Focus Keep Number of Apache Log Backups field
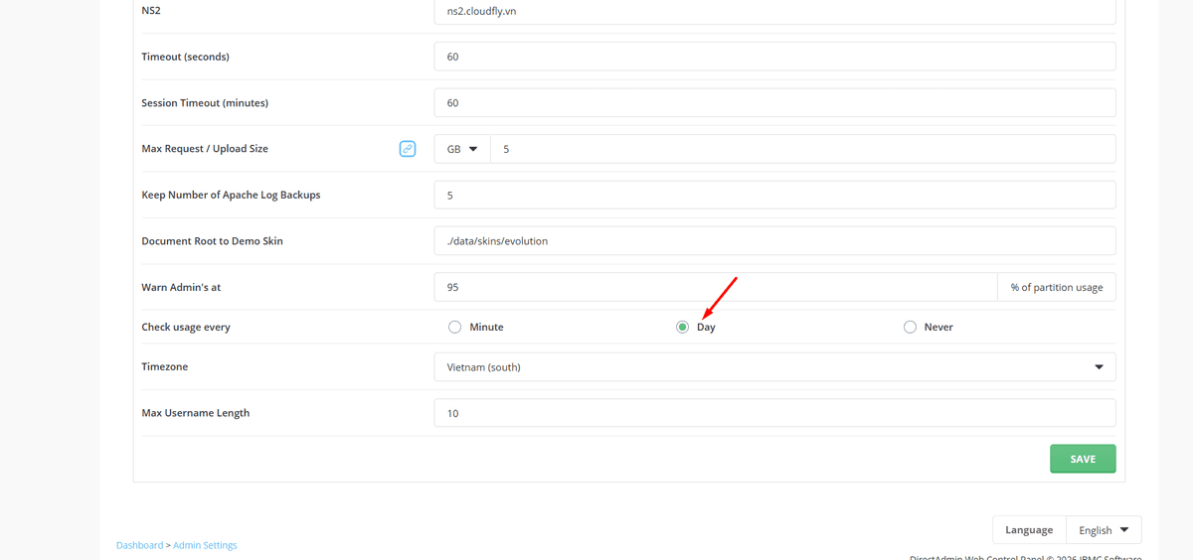This screenshot has height=560, width=1193. click(x=774, y=196)
